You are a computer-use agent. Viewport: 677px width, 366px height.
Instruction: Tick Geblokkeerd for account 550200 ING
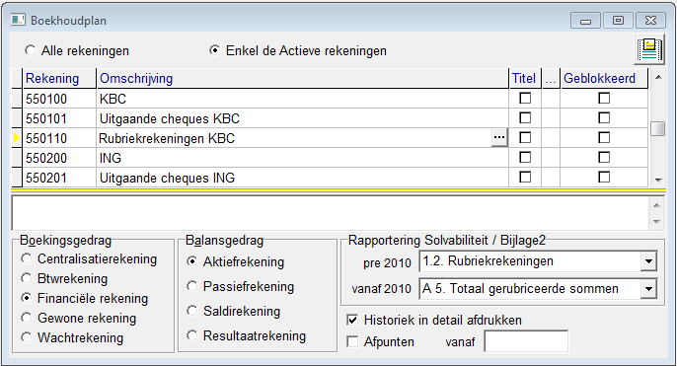click(604, 158)
